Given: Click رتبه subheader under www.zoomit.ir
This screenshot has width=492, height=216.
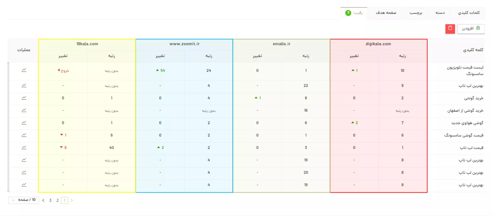Looking at the screenshot, I should pyautogui.click(x=209, y=56).
